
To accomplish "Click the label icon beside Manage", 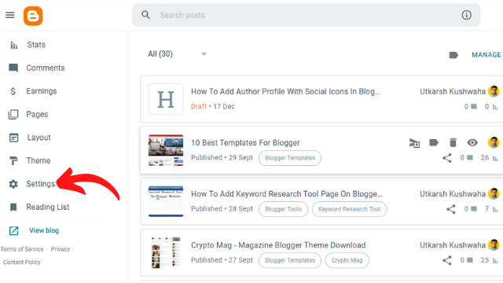I will (453, 55).
